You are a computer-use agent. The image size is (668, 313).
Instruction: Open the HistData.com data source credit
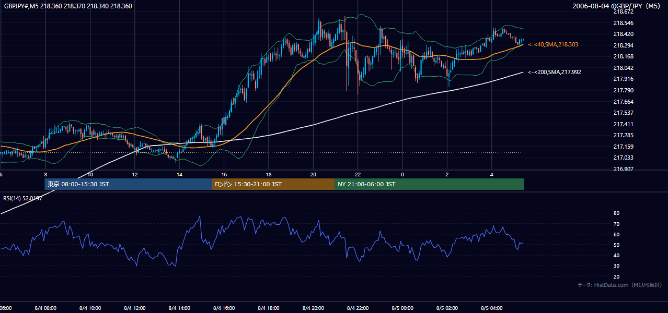(619, 285)
